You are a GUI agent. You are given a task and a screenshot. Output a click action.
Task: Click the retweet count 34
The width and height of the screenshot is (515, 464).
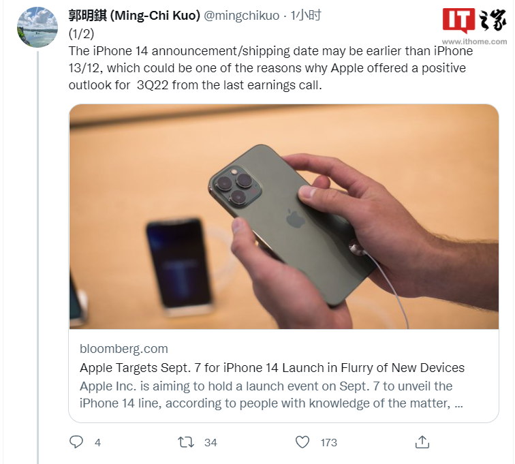[x=210, y=443]
